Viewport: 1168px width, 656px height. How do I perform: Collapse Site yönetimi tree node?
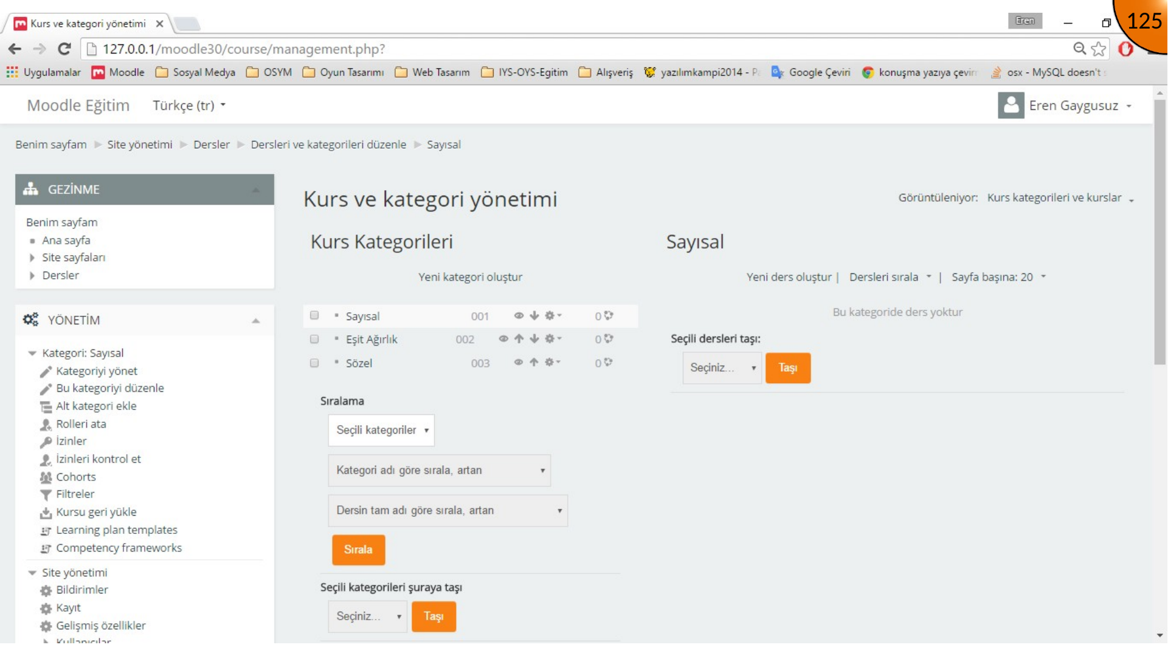click(32, 573)
